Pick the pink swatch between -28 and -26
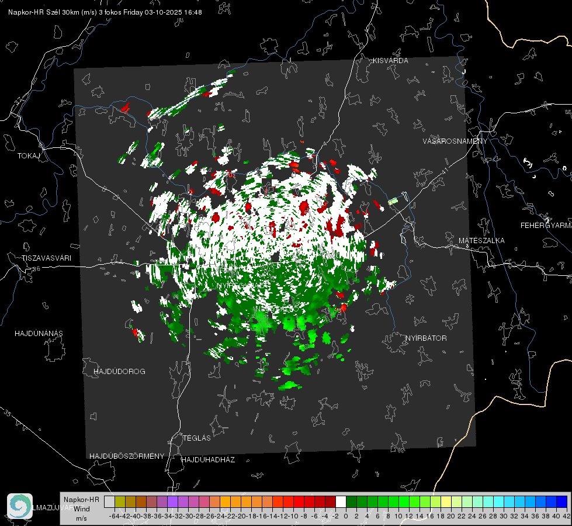The image size is (572, 526). [x=204, y=502]
